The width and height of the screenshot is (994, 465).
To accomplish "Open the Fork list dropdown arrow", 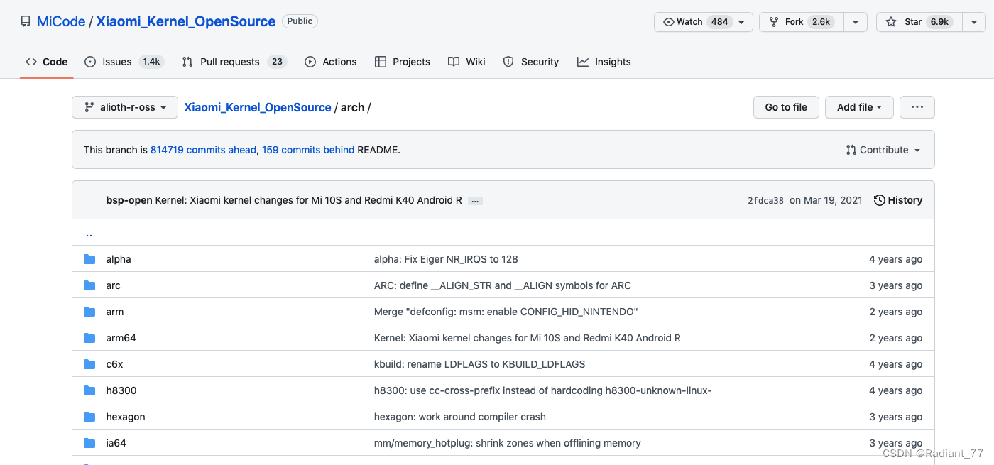I will 856,22.
